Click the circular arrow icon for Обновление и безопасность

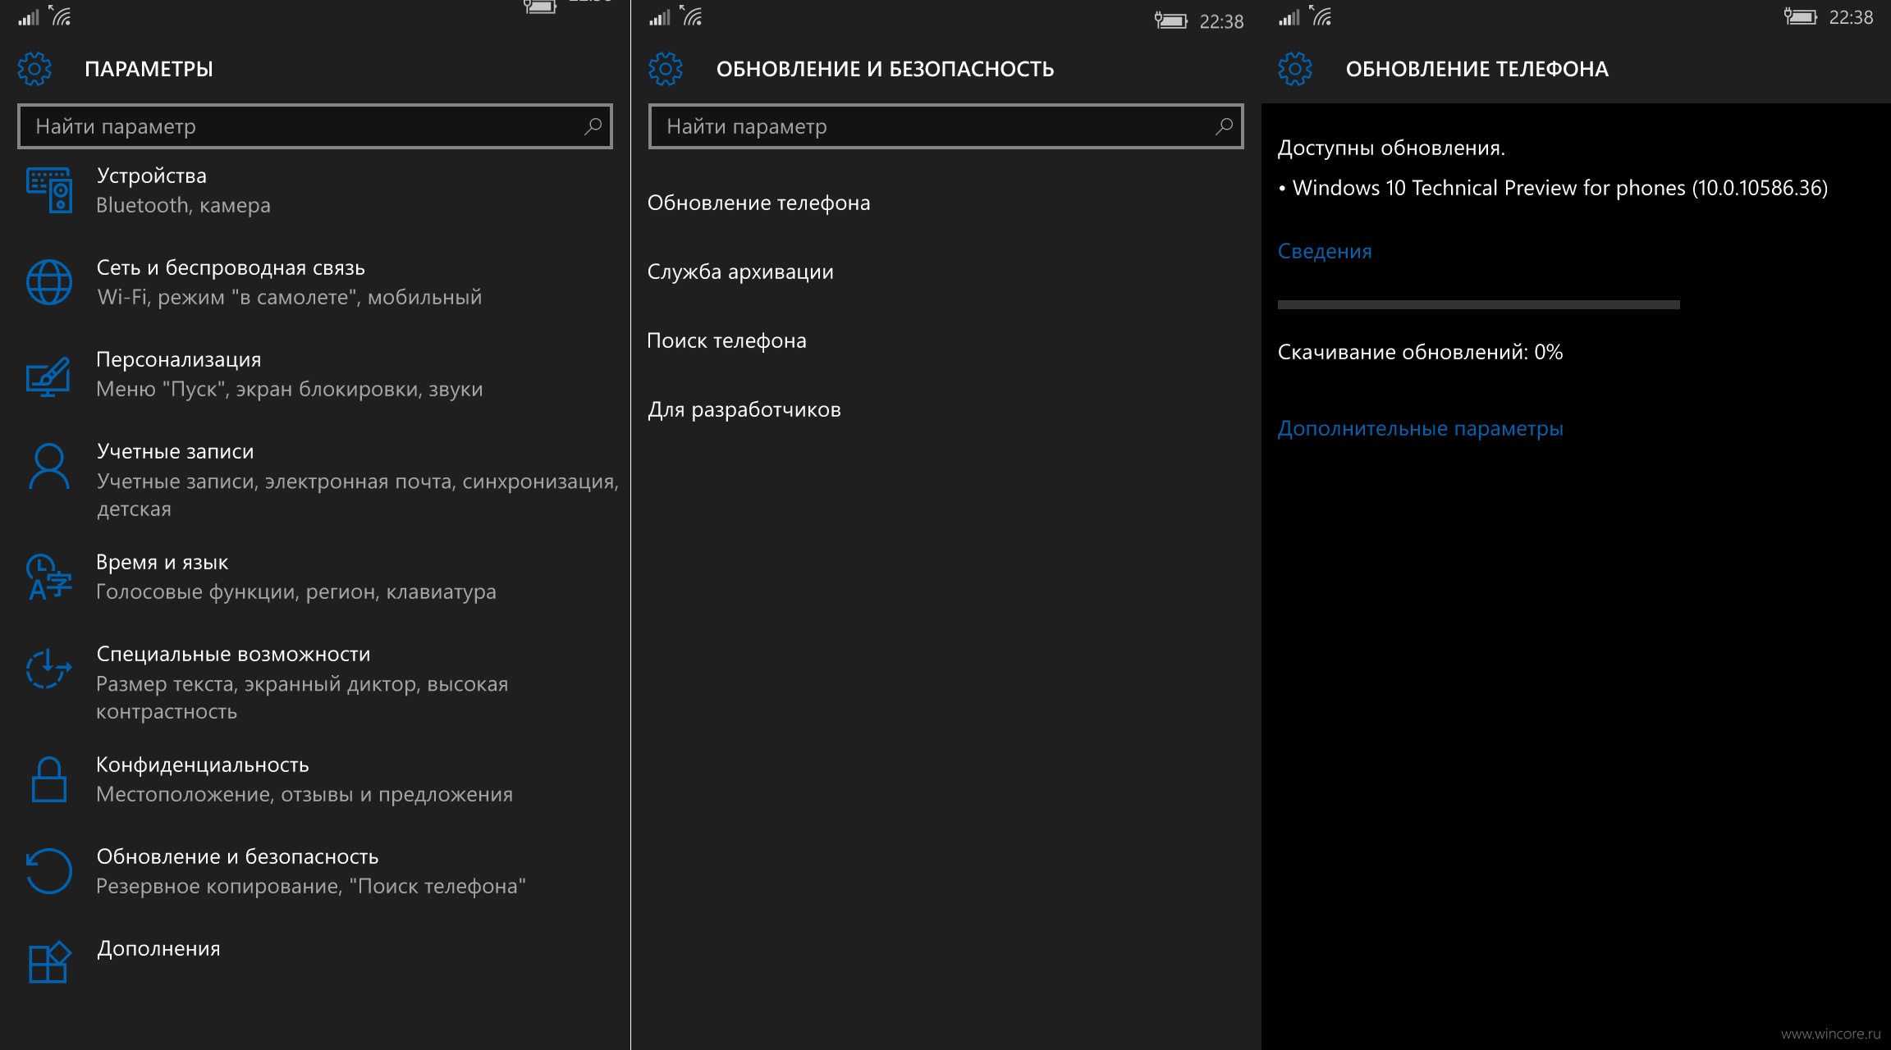click(x=49, y=870)
